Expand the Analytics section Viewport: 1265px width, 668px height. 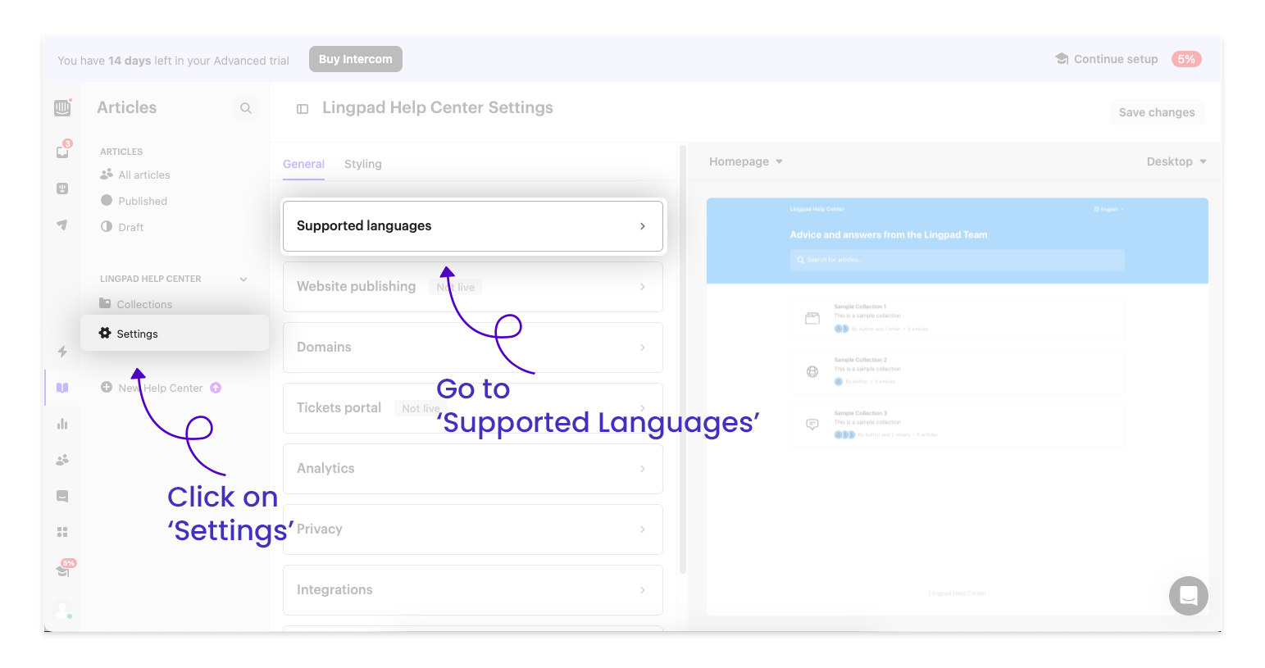473,469
